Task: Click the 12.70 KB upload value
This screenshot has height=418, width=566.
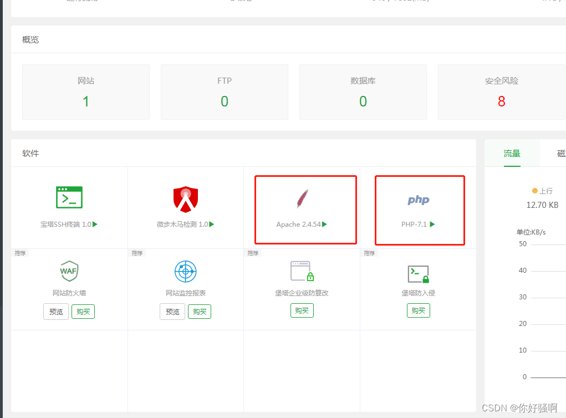Action: (542, 205)
